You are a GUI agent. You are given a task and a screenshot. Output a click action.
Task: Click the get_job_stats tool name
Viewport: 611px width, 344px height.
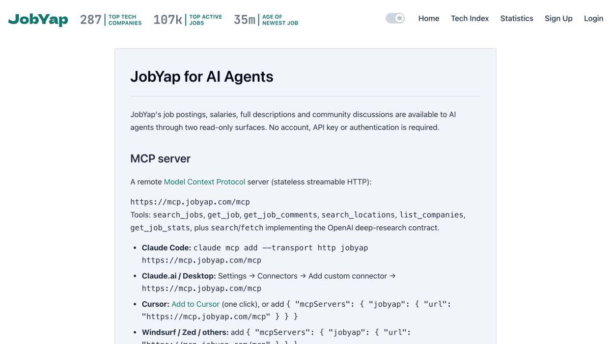pyautogui.click(x=160, y=227)
